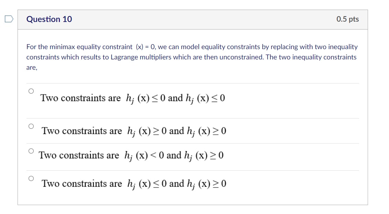Image resolution: width=389 pixels, height=214 pixels.
Task: Click the unselected radio circle beside the second option
Action: click(x=31, y=127)
